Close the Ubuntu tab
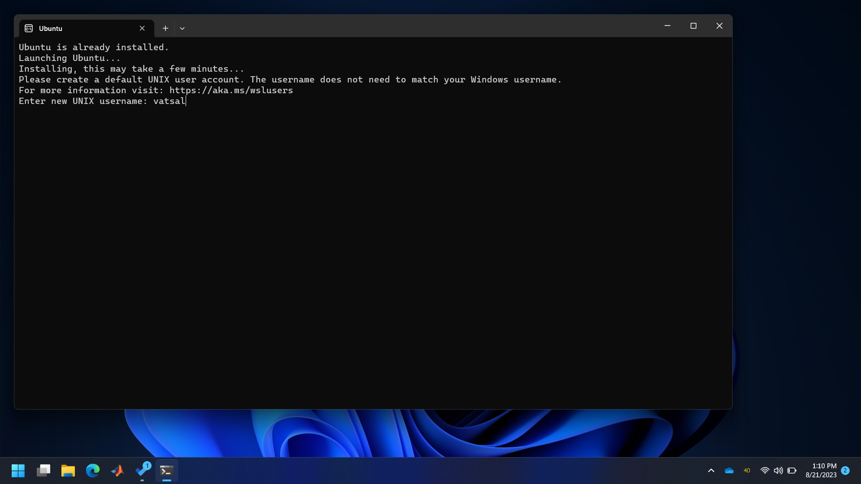861x484 pixels. click(x=142, y=28)
